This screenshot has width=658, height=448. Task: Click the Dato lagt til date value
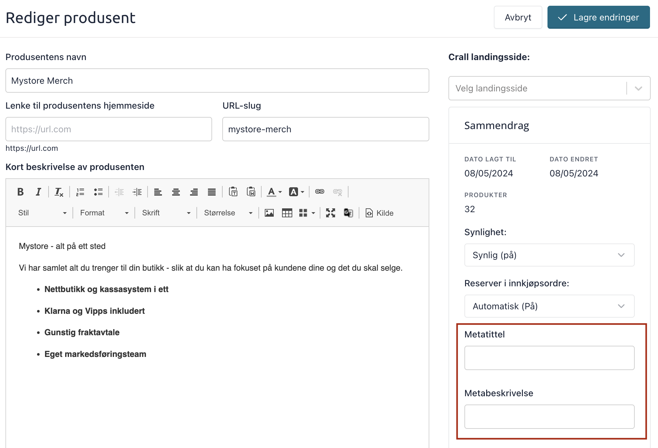489,173
